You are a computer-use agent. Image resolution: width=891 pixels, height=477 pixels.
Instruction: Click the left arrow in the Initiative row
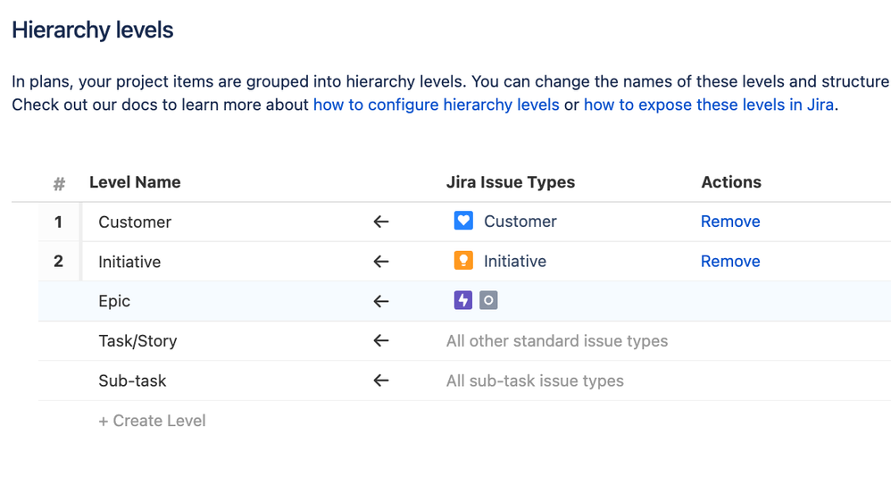pyautogui.click(x=381, y=262)
